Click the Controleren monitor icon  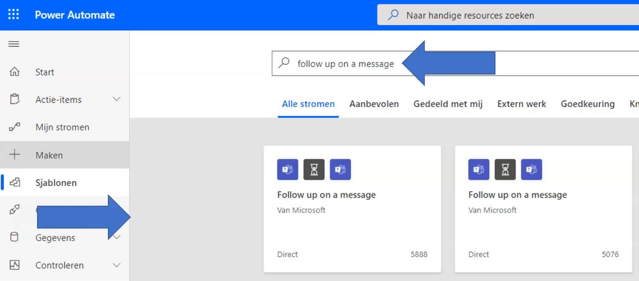tap(14, 265)
